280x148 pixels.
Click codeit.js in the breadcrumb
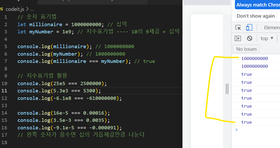15,9
